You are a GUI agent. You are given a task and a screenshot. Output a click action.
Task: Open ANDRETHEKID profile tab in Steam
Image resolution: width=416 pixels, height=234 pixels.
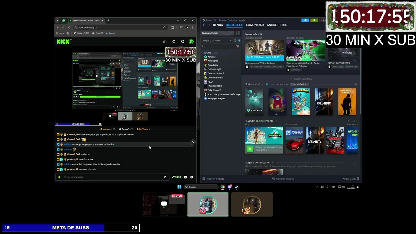(x=277, y=25)
